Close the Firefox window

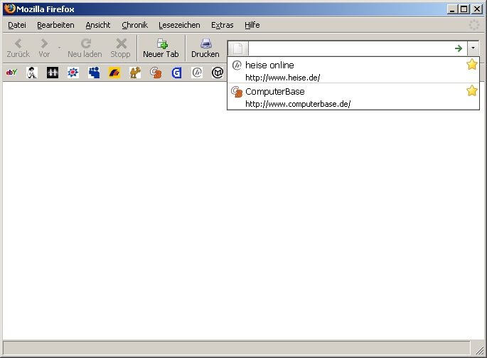click(x=477, y=9)
